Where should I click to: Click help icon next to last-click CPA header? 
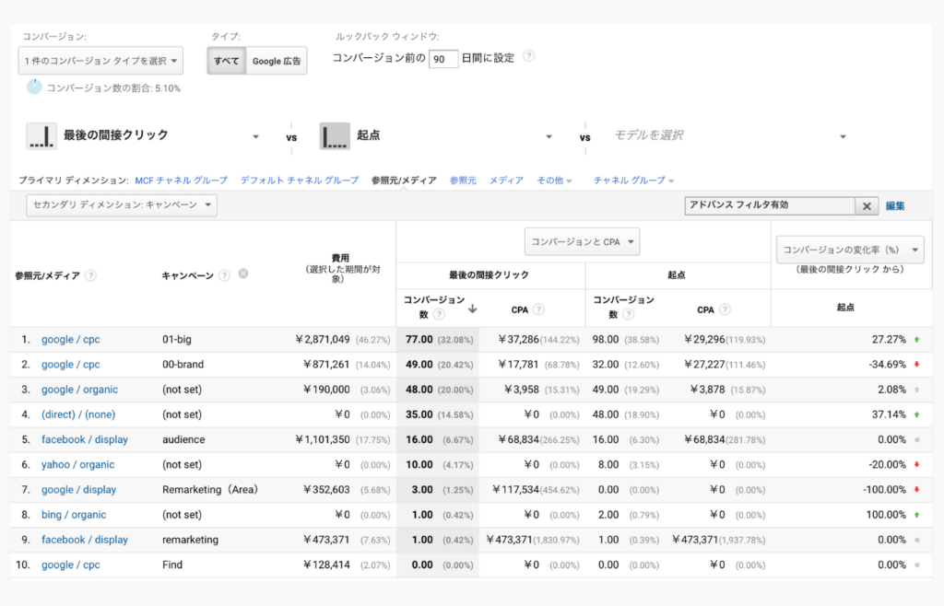coord(538,309)
